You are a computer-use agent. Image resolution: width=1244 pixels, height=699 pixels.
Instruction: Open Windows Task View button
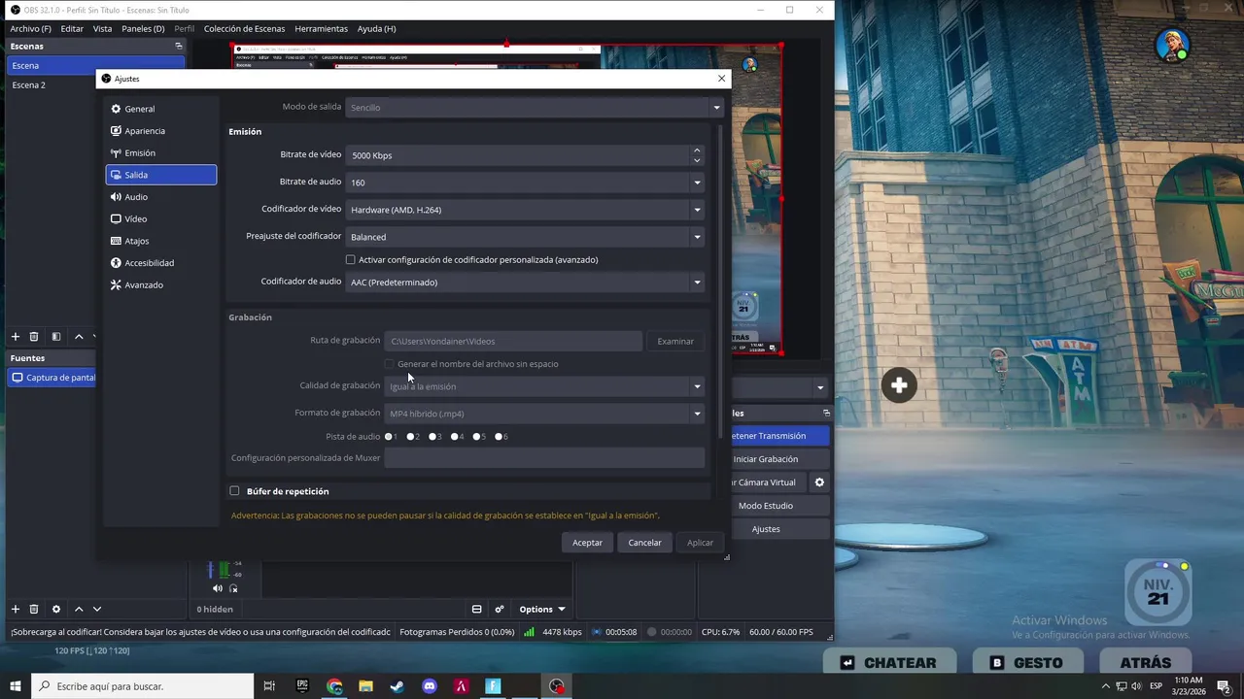[269, 686]
